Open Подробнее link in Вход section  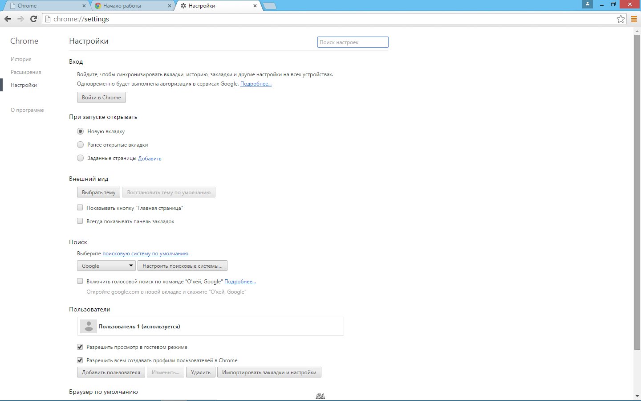[x=256, y=84]
